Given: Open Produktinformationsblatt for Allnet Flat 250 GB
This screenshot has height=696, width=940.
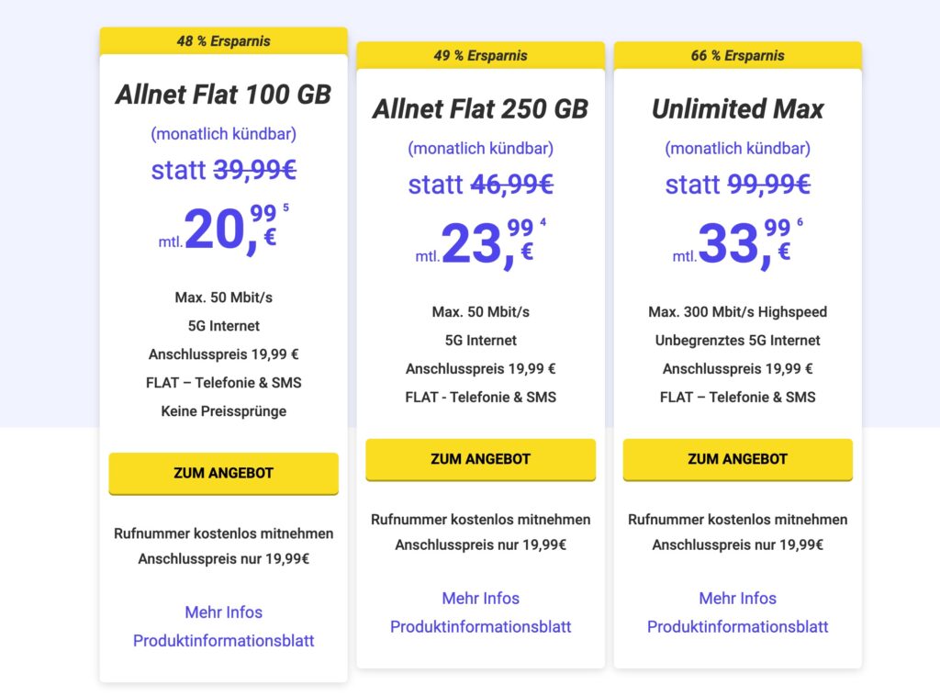Looking at the screenshot, I should click(480, 627).
